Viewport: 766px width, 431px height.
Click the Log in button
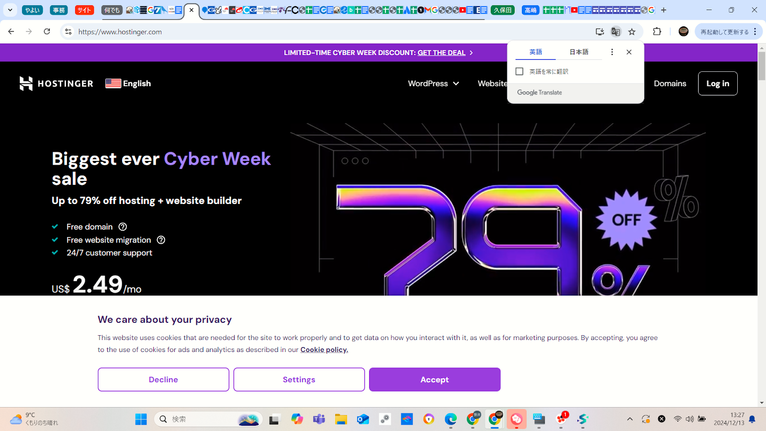[718, 83]
